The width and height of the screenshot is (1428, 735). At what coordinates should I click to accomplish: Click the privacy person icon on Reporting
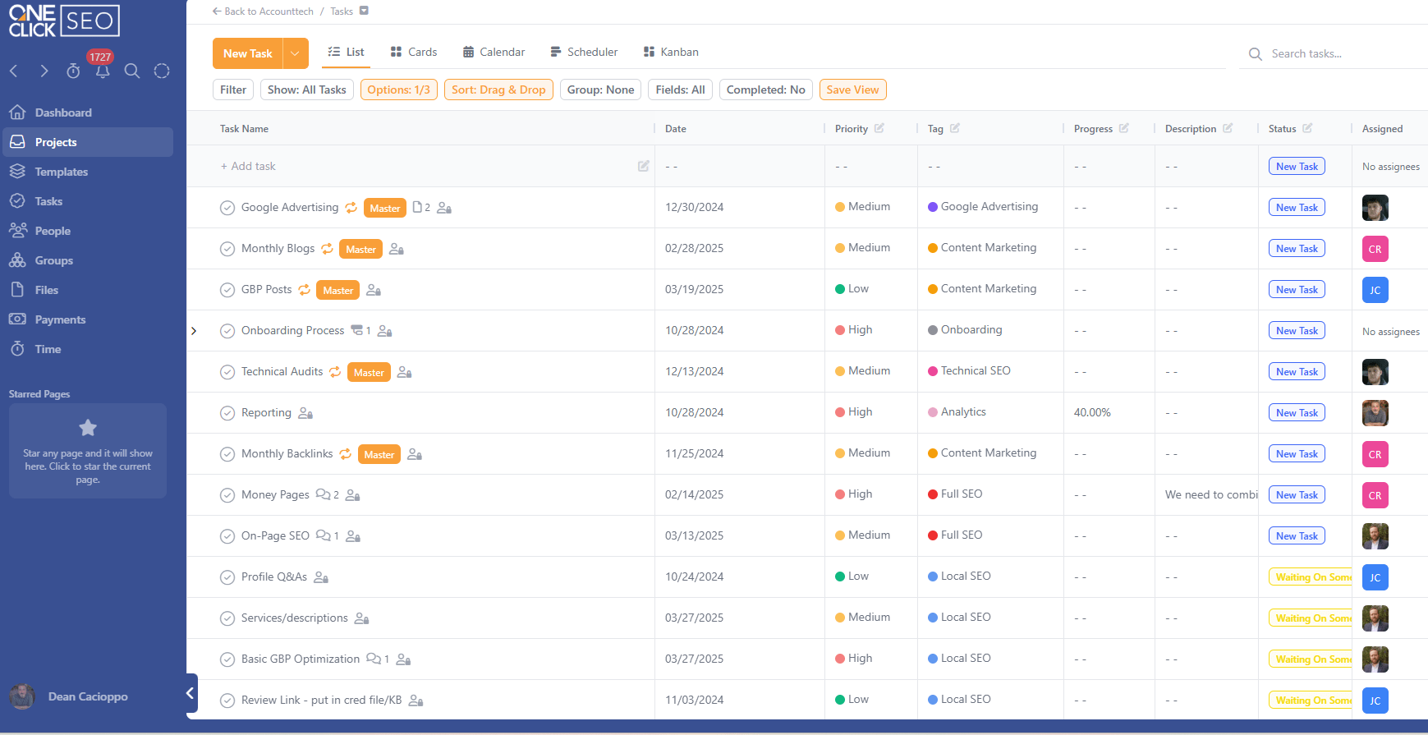(305, 413)
